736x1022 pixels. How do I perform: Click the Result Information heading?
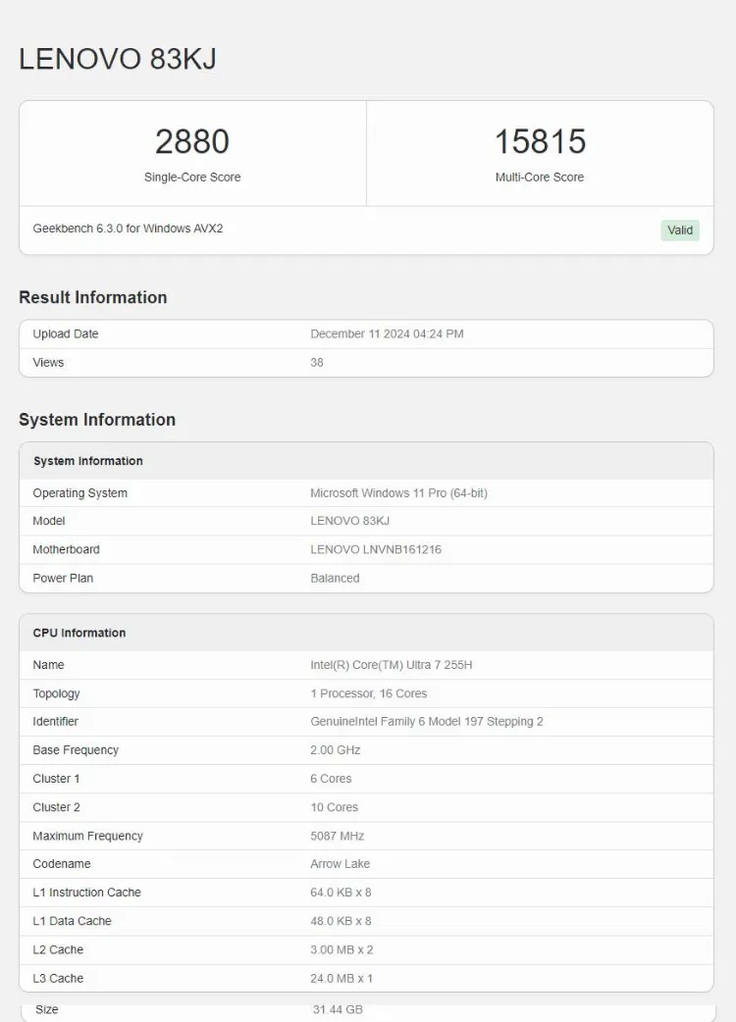93,297
